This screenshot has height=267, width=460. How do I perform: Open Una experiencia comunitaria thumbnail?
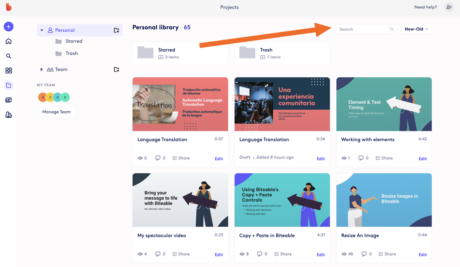[x=282, y=104]
